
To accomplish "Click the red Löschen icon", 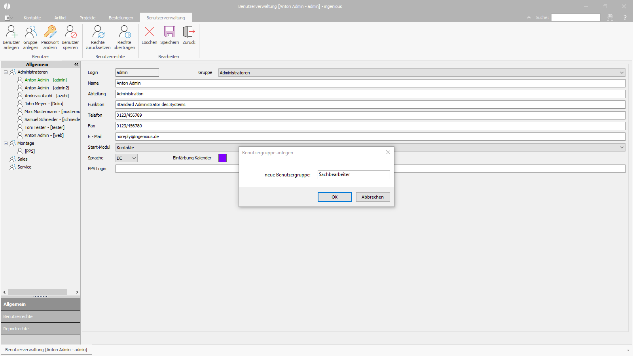I will (x=150, y=31).
